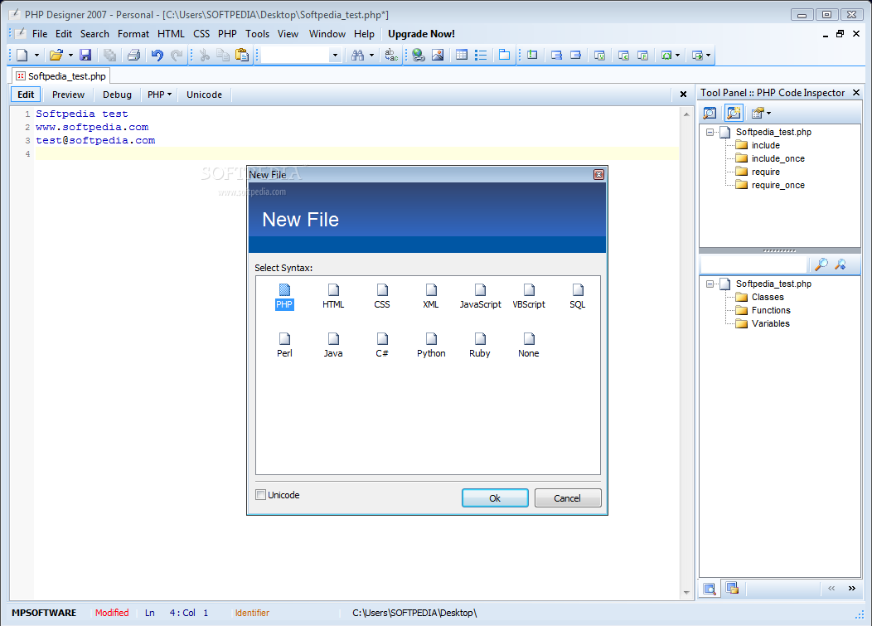The width and height of the screenshot is (872, 626).
Task: Select the HTML syntax icon
Action: (333, 297)
